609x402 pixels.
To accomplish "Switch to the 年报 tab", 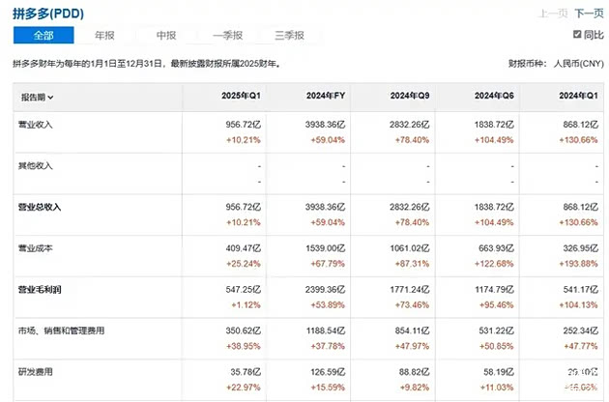I will click(106, 36).
